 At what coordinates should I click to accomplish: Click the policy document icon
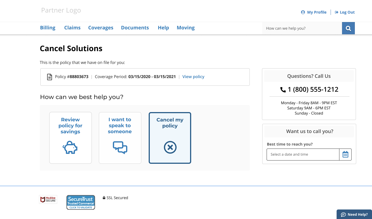tap(50, 77)
